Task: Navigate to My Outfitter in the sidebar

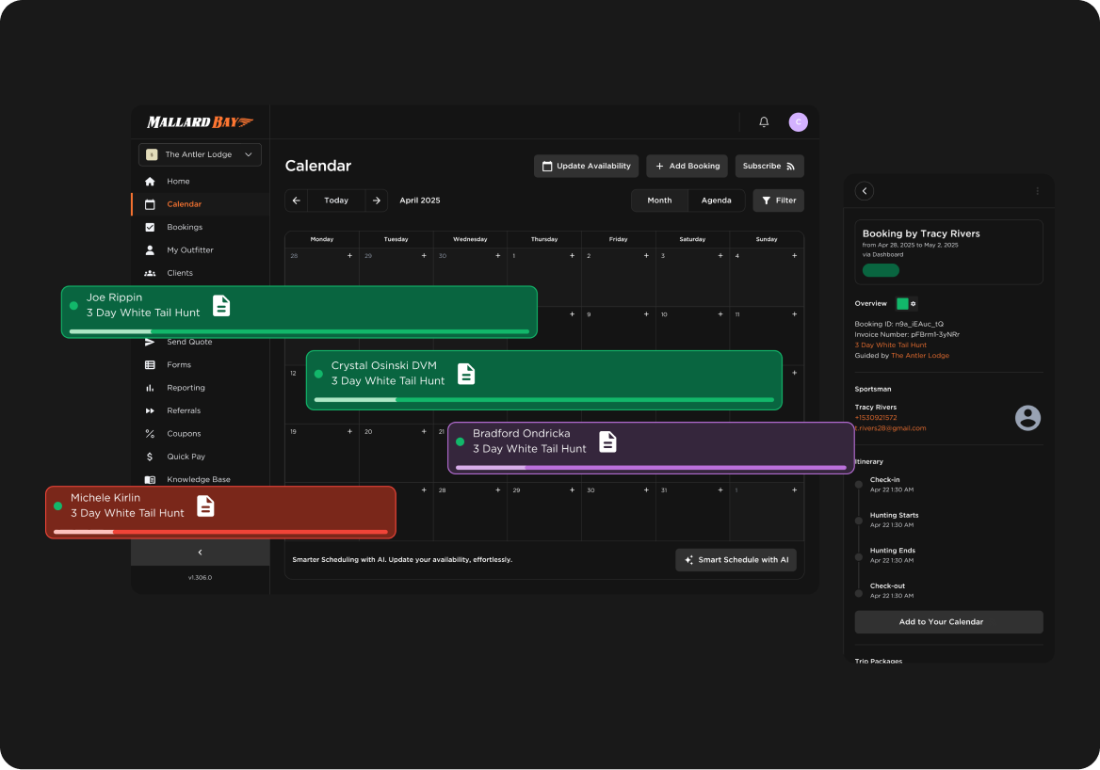Action: tap(189, 250)
